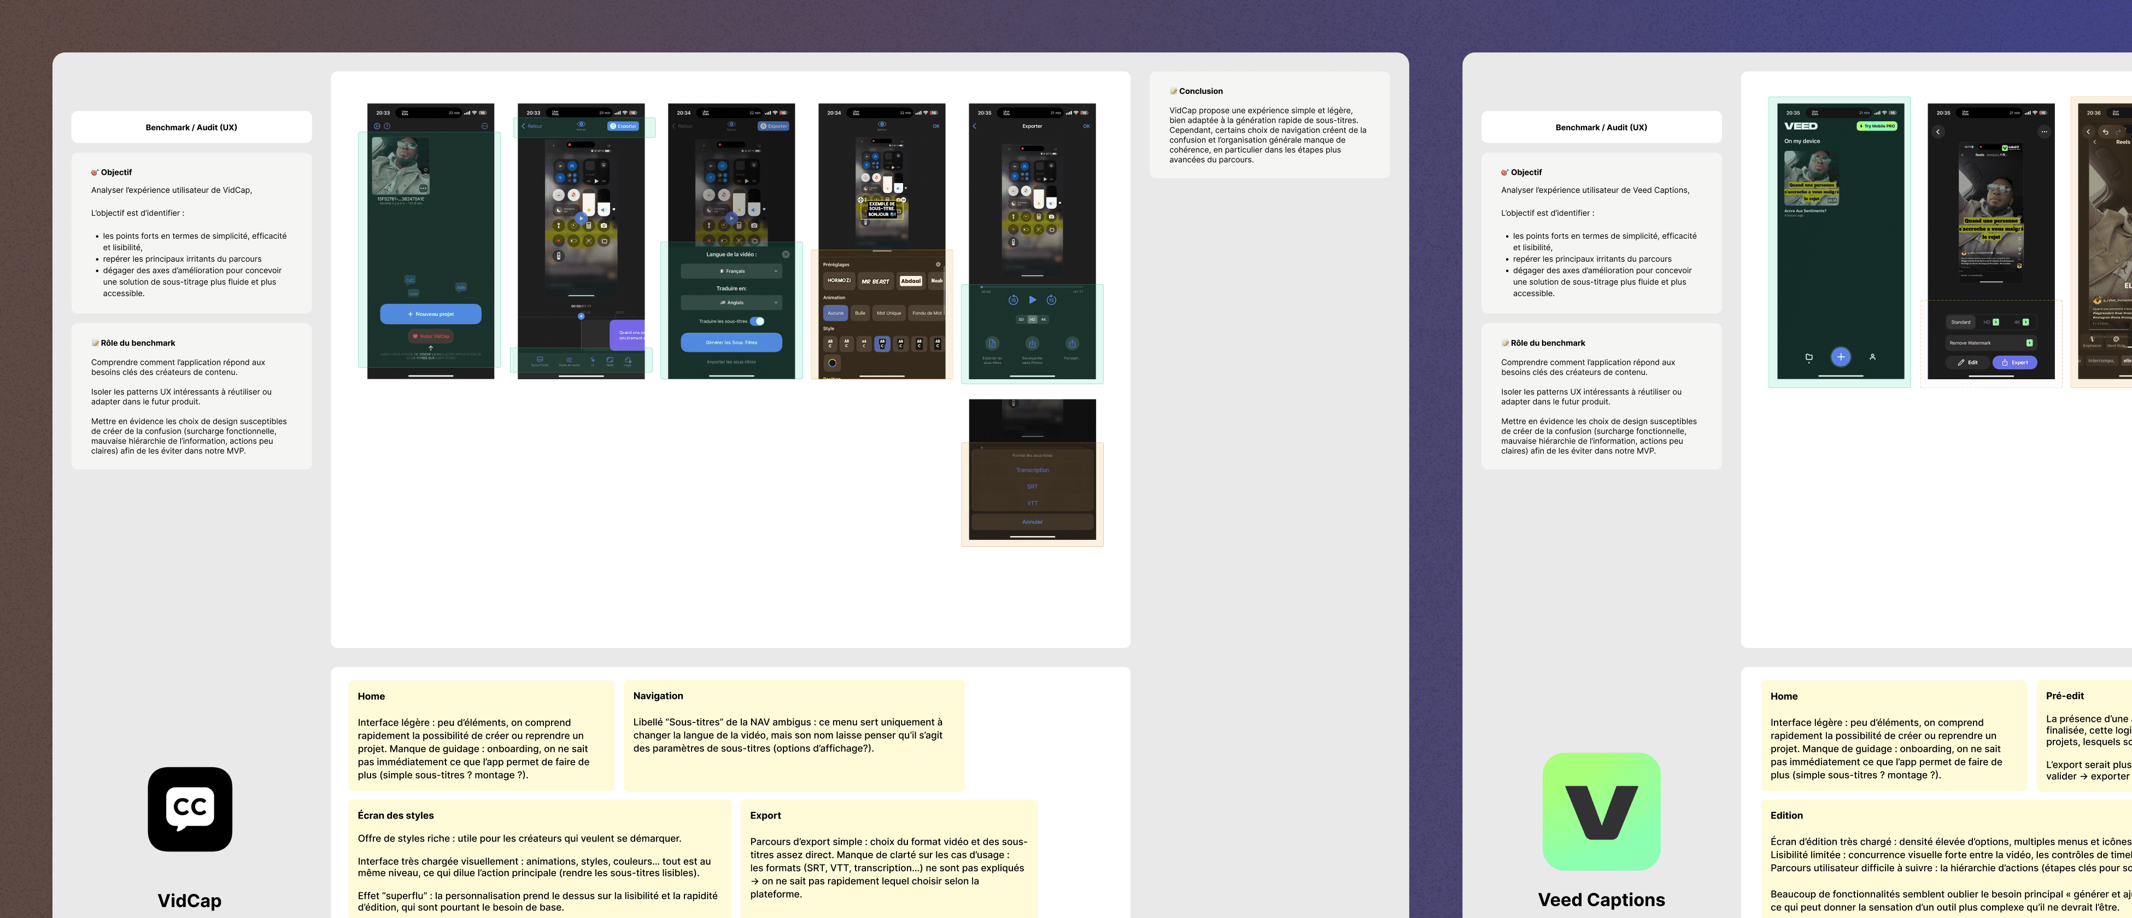Select the MR BEAST preset style
This screenshot has width=2132, height=918.
[x=875, y=281]
